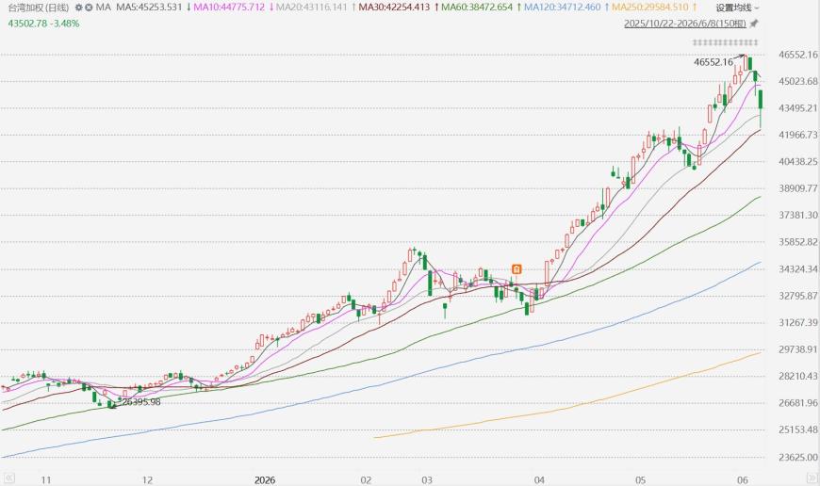Click the 2026 year label on time axis
The image size is (820, 486).
tap(265, 479)
